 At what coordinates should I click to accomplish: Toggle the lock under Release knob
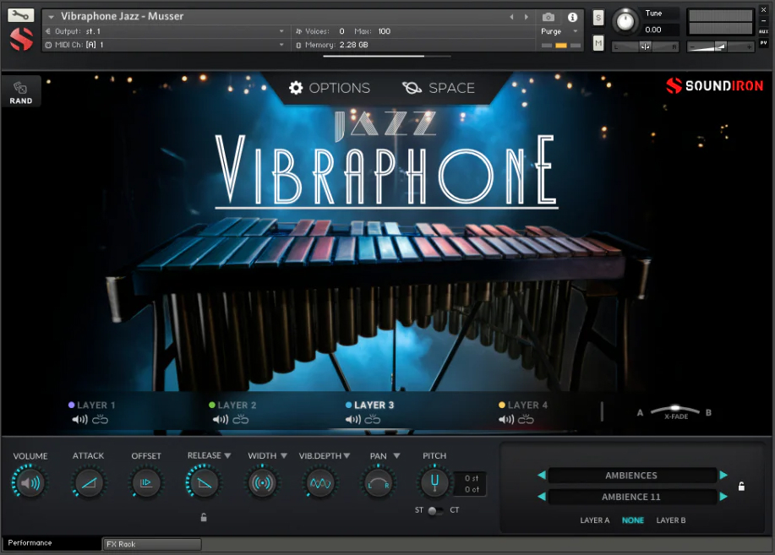tap(204, 518)
